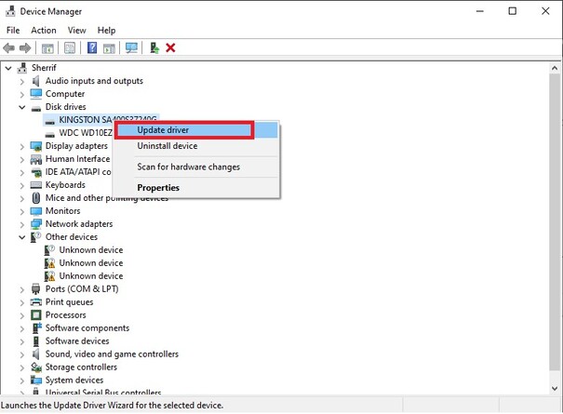
Task: Expand the Monitors category chevron
Action: (x=22, y=211)
